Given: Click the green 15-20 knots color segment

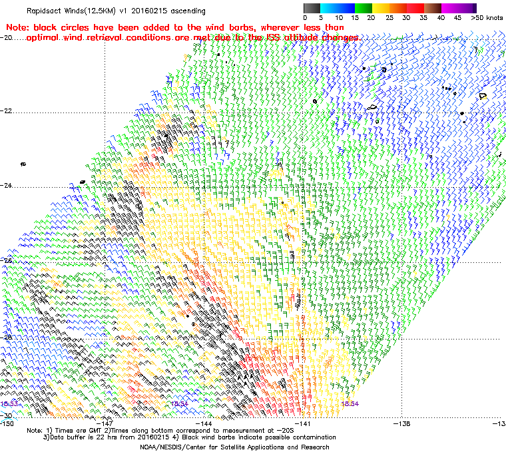Looking at the screenshot, I should click(364, 8).
